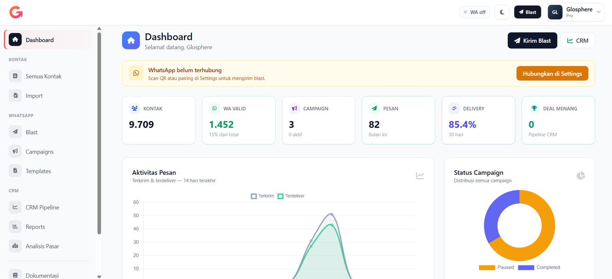The width and height of the screenshot is (612, 279).
Task: Click the sidebar scroll up arrow
Action: tap(99, 29)
